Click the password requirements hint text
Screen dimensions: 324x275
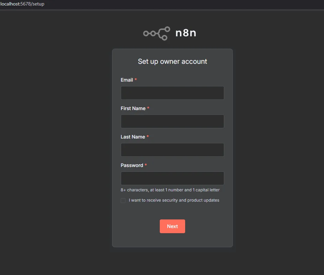coord(170,190)
